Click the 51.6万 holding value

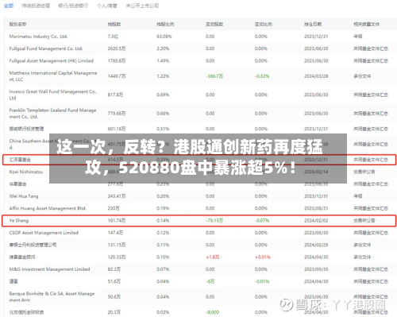click(x=114, y=281)
